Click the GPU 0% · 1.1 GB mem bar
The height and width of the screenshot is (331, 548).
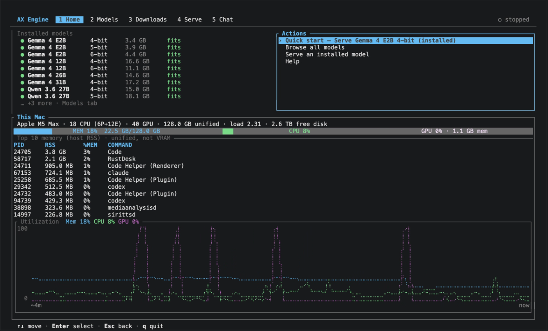click(x=454, y=131)
